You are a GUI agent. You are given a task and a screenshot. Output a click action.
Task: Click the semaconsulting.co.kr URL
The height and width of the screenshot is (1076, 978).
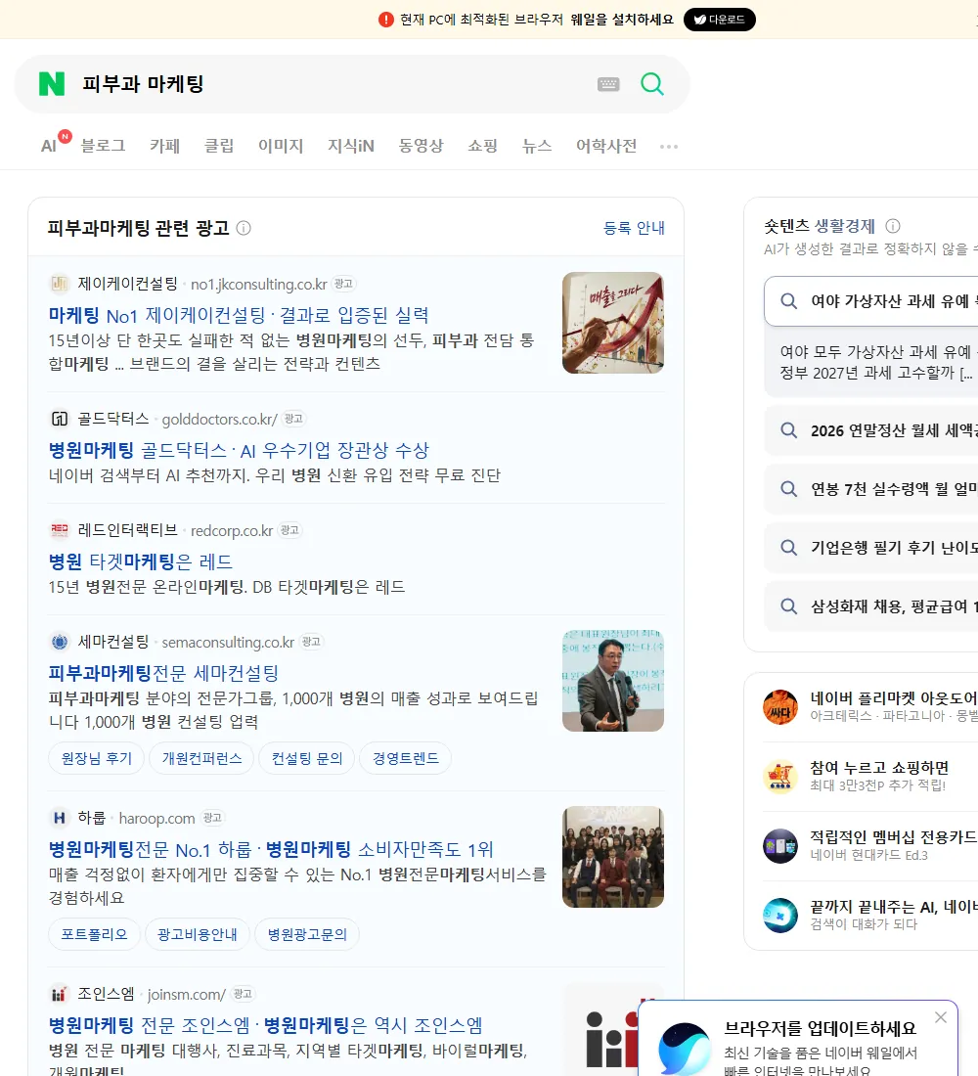pos(228,643)
